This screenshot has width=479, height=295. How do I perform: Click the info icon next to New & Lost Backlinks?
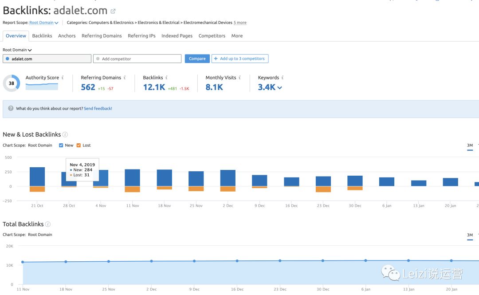[65, 134]
